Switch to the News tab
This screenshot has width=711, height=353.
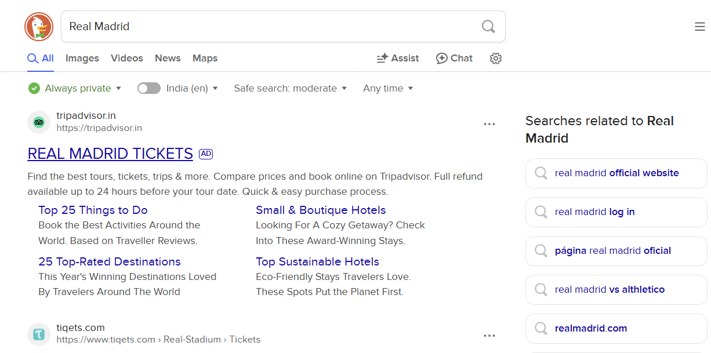tap(168, 59)
